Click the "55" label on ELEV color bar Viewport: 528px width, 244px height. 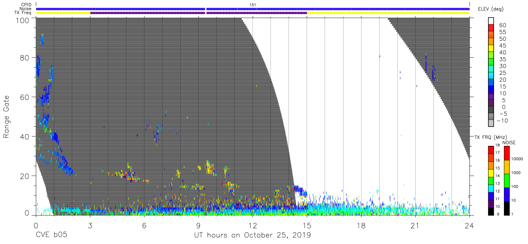pyautogui.click(x=503, y=32)
